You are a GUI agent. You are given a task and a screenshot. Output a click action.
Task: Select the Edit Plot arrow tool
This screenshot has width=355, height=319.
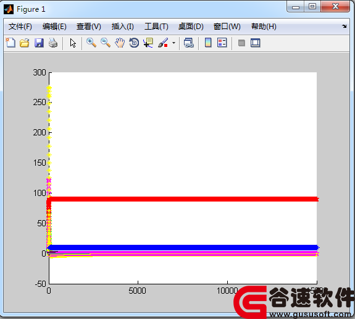(x=73, y=43)
